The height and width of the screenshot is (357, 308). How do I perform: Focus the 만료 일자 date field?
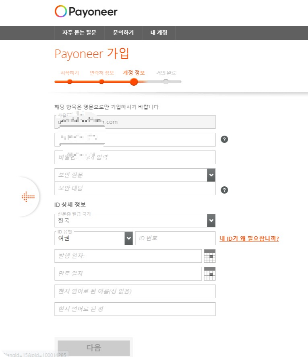128,274
